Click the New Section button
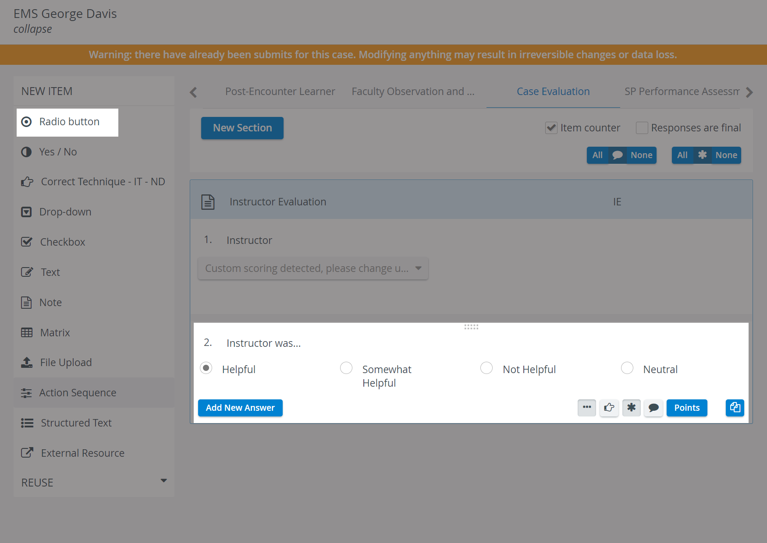 pos(242,128)
